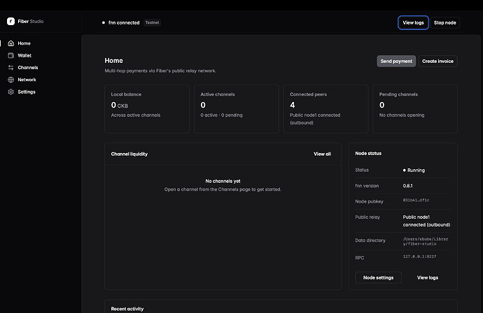
Task: Click the View logs button in top bar
Action: point(413,22)
